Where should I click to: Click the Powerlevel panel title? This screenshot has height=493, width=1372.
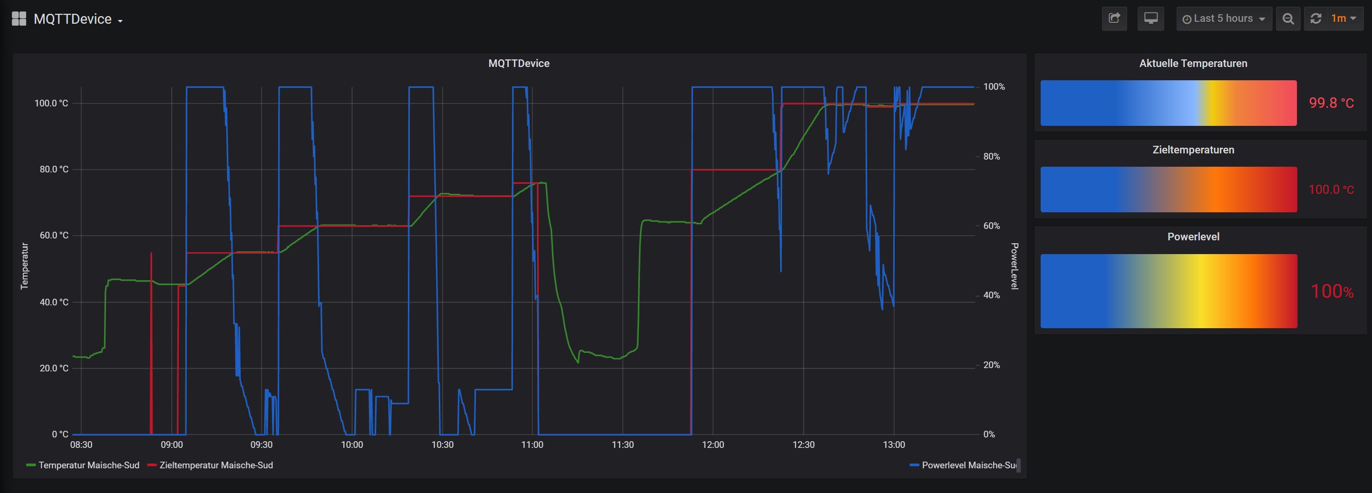1192,237
